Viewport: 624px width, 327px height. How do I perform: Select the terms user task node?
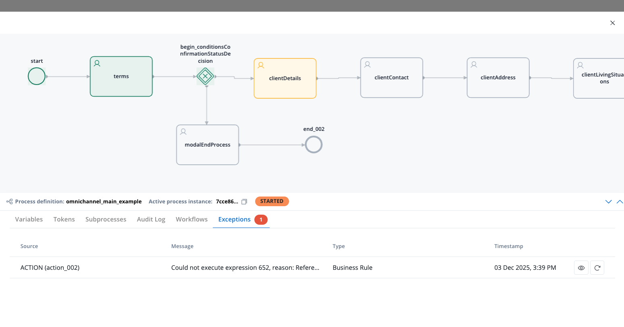[x=121, y=77]
